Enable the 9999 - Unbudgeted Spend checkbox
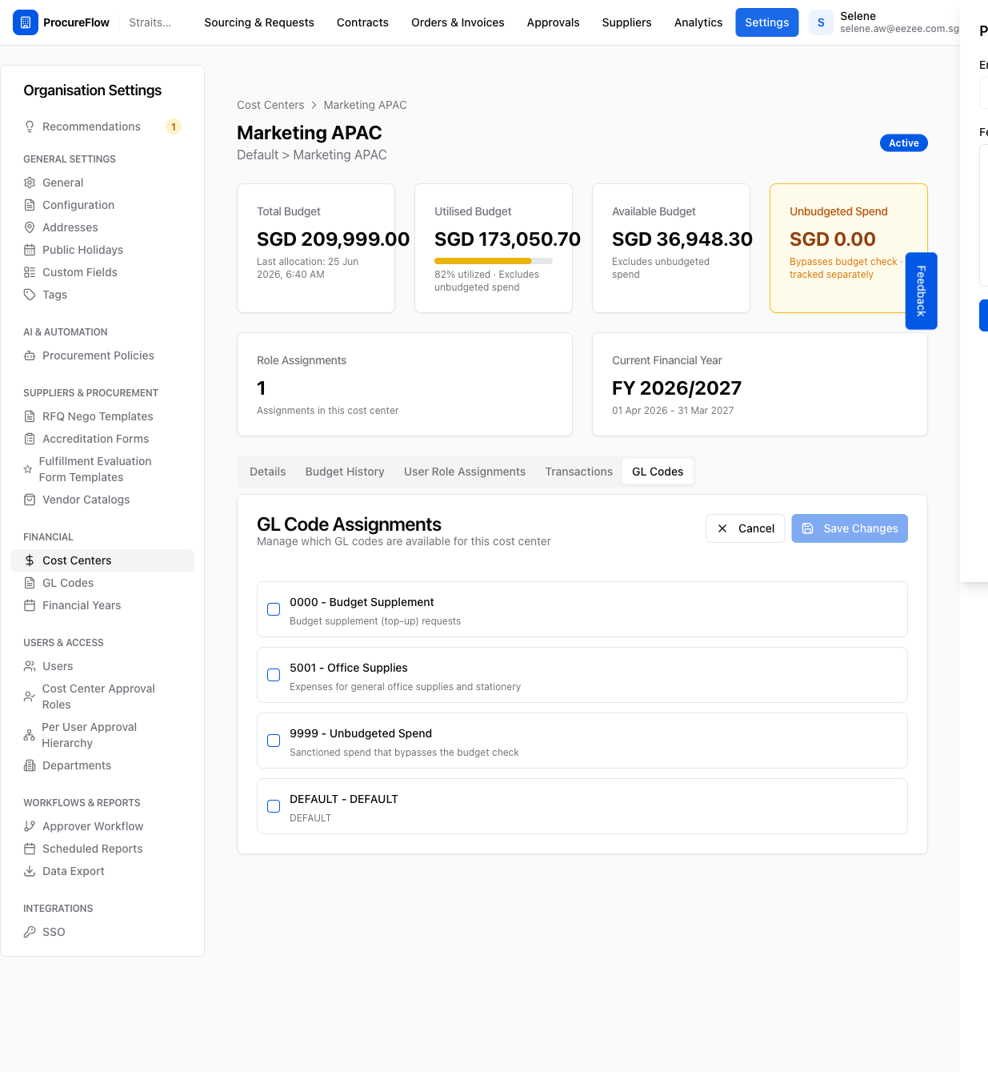Viewport: 988px width, 1072px height. (x=274, y=741)
